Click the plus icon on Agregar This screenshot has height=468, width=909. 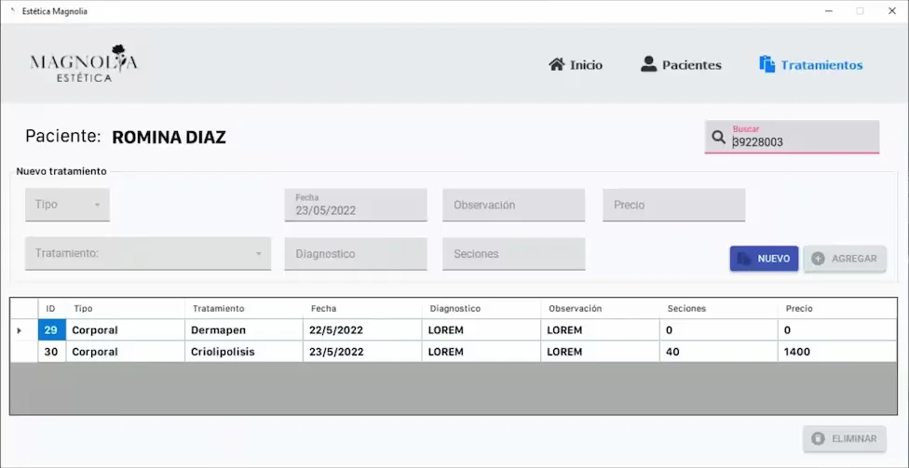818,259
